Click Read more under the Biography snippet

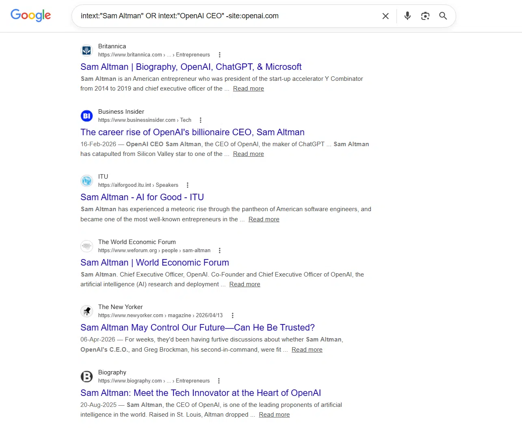coord(275,415)
